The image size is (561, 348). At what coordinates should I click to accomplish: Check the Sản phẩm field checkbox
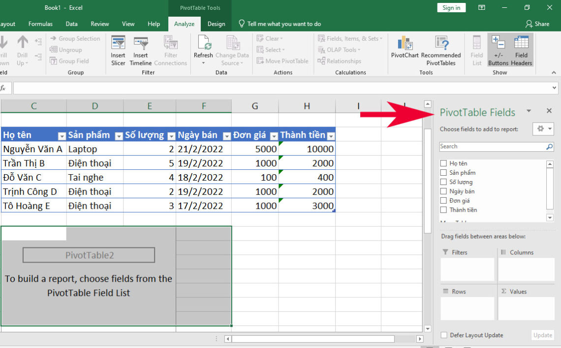pyautogui.click(x=443, y=172)
